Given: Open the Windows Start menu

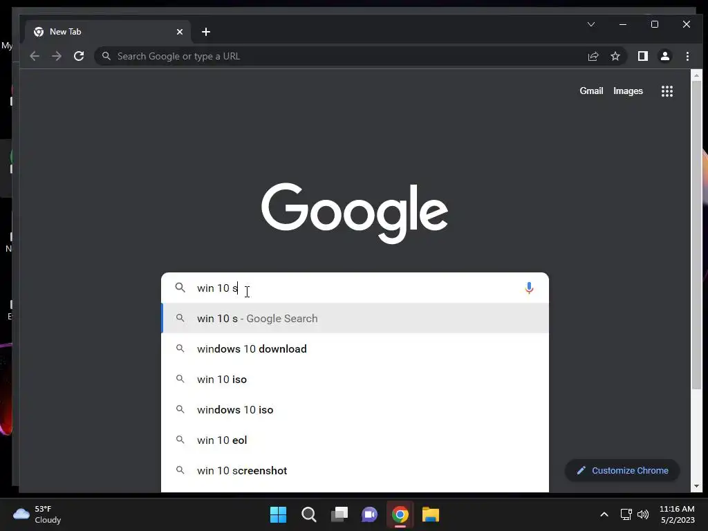Looking at the screenshot, I should pyautogui.click(x=278, y=514).
